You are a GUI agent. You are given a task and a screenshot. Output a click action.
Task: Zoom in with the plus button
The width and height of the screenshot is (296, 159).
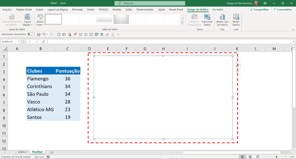click(x=286, y=157)
